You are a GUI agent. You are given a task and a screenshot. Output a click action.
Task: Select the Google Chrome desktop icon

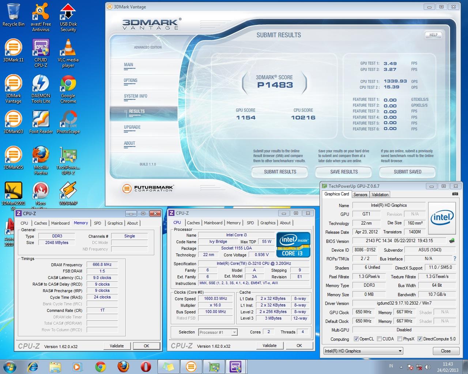click(x=68, y=89)
